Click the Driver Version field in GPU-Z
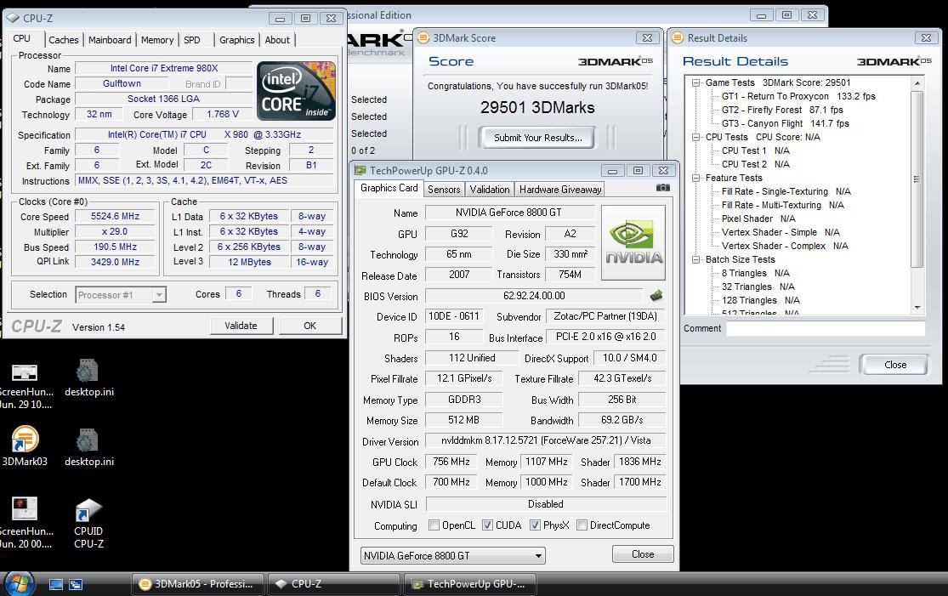The height and width of the screenshot is (596, 948). pos(545,440)
